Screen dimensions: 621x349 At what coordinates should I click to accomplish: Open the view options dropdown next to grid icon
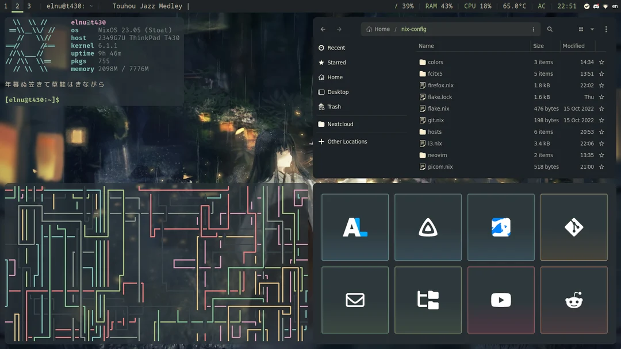pyautogui.click(x=592, y=29)
